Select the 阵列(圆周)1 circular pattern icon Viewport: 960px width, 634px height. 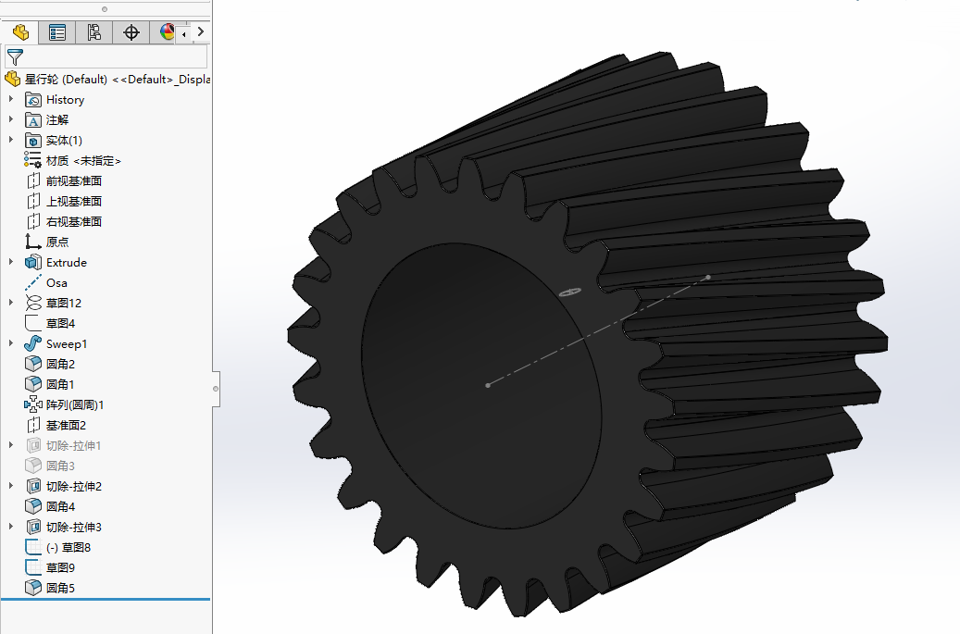click(33, 404)
